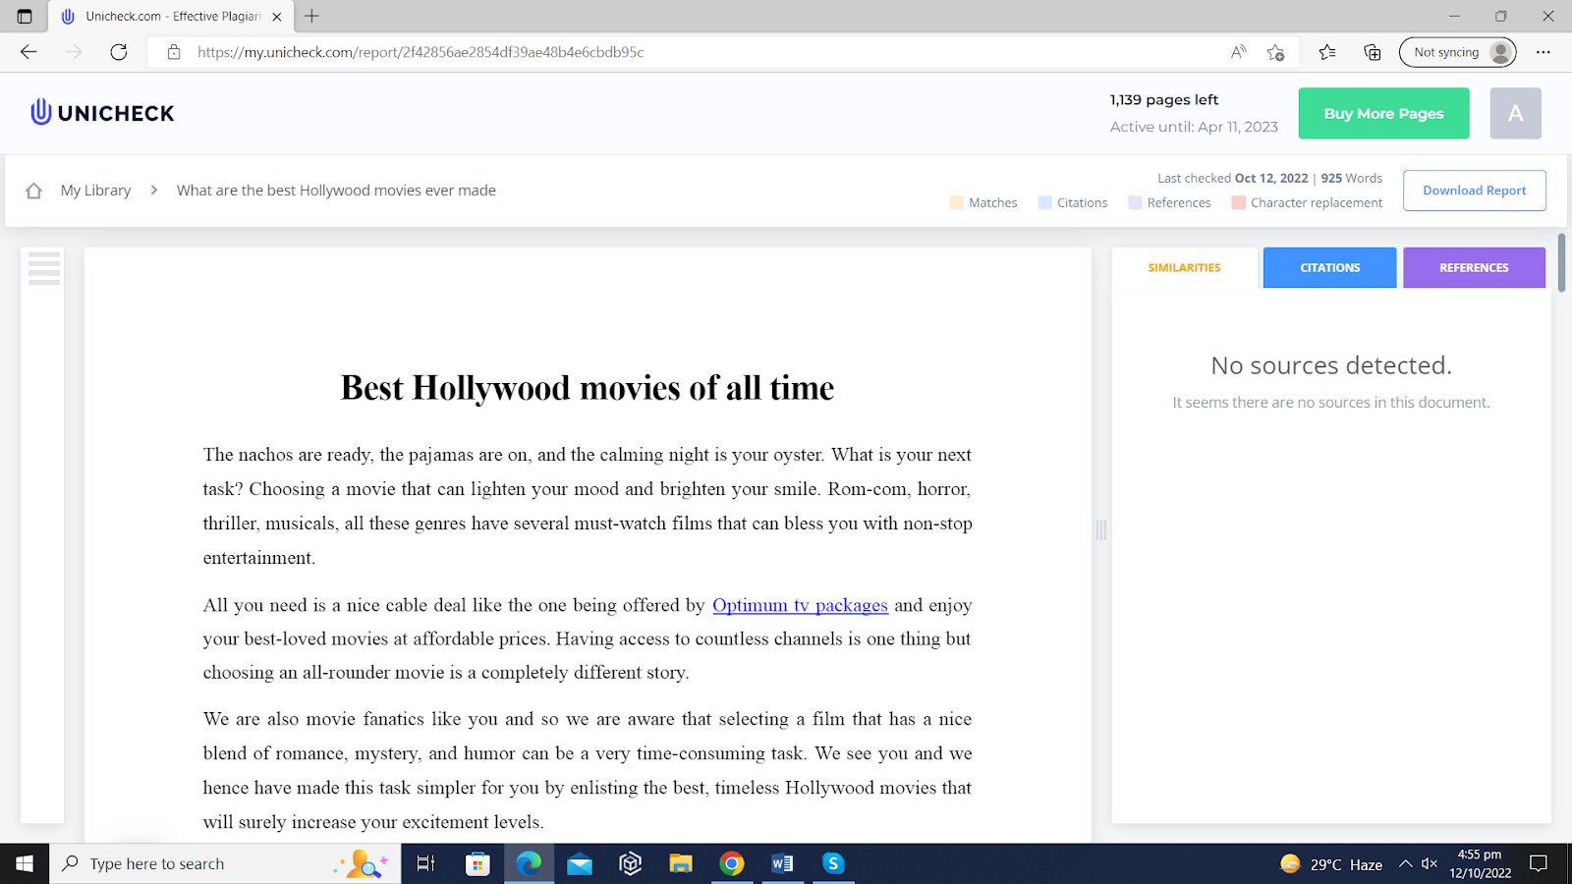Go to home via house icon

point(33,191)
